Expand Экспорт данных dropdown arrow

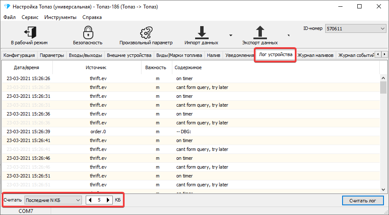coord(288,35)
